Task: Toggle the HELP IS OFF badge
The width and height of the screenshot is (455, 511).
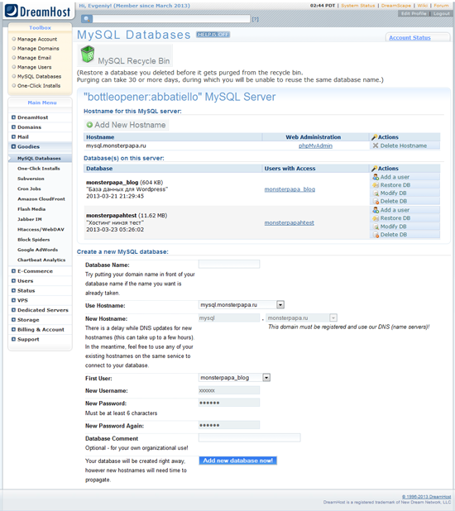Action: [x=213, y=35]
